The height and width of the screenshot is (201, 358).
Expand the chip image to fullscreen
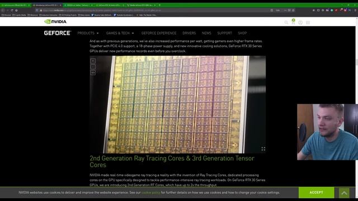point(263,149)
